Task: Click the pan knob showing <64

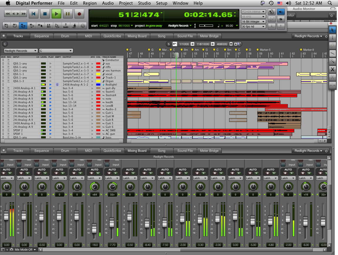Action: (95, 186)
